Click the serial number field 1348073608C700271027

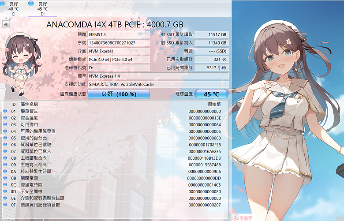pos(119,43)
